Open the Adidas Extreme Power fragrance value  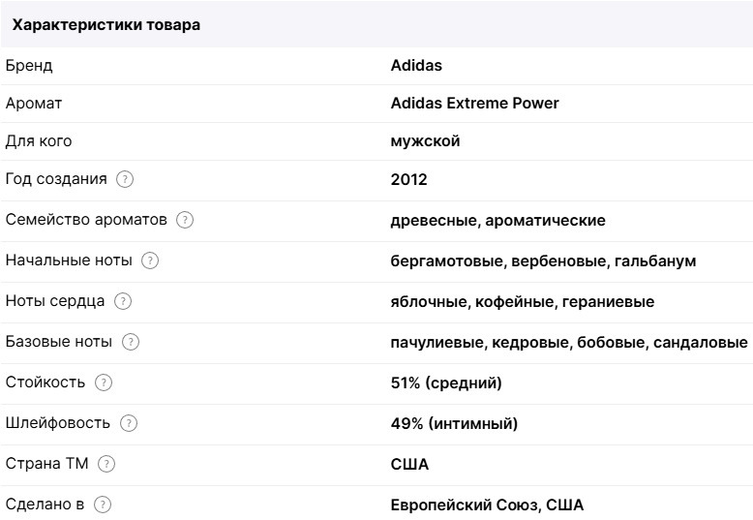[474, 103]
